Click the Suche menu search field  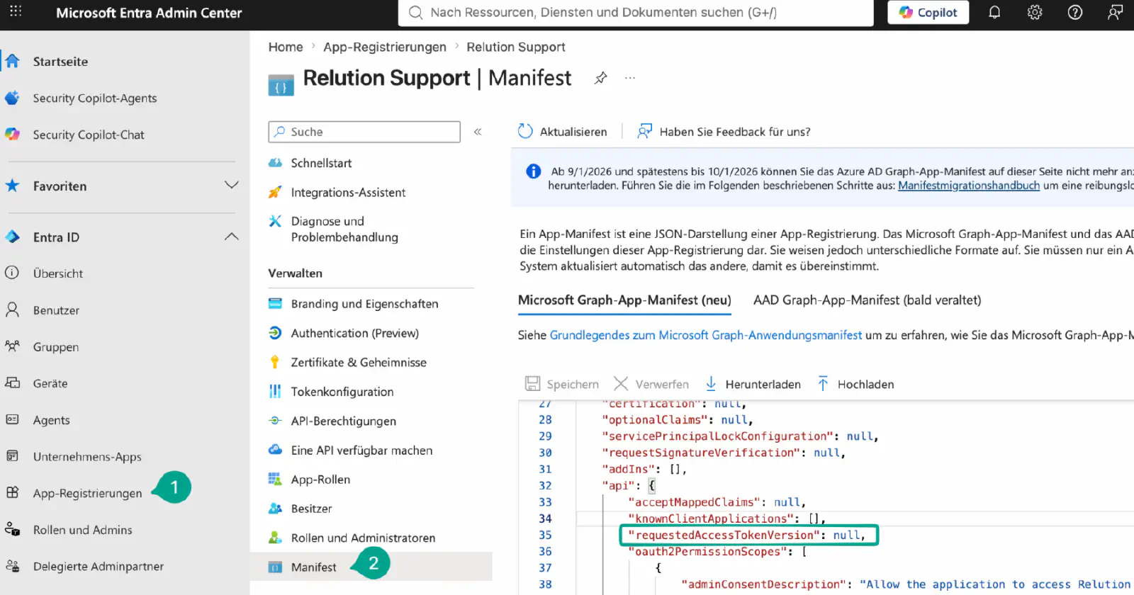(364, 132)
